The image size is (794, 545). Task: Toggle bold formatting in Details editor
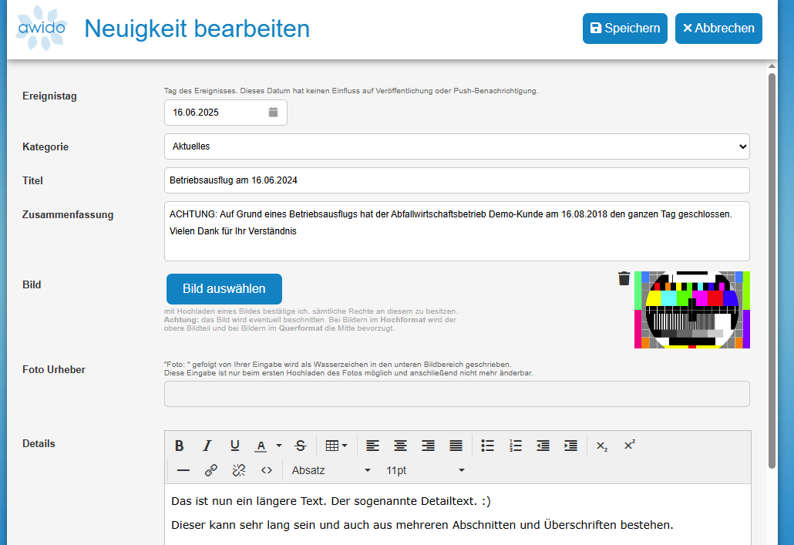[179, 446]
